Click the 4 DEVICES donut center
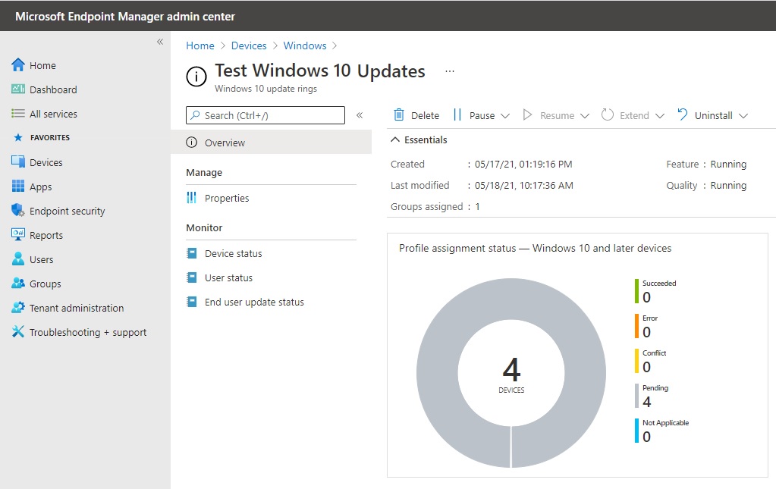 [x=511, y=375]
